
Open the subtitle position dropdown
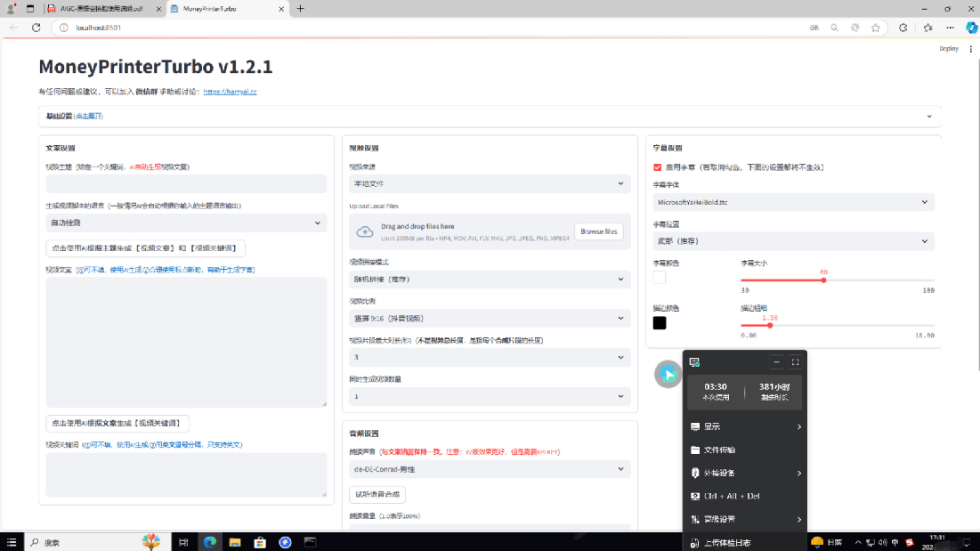794,241
